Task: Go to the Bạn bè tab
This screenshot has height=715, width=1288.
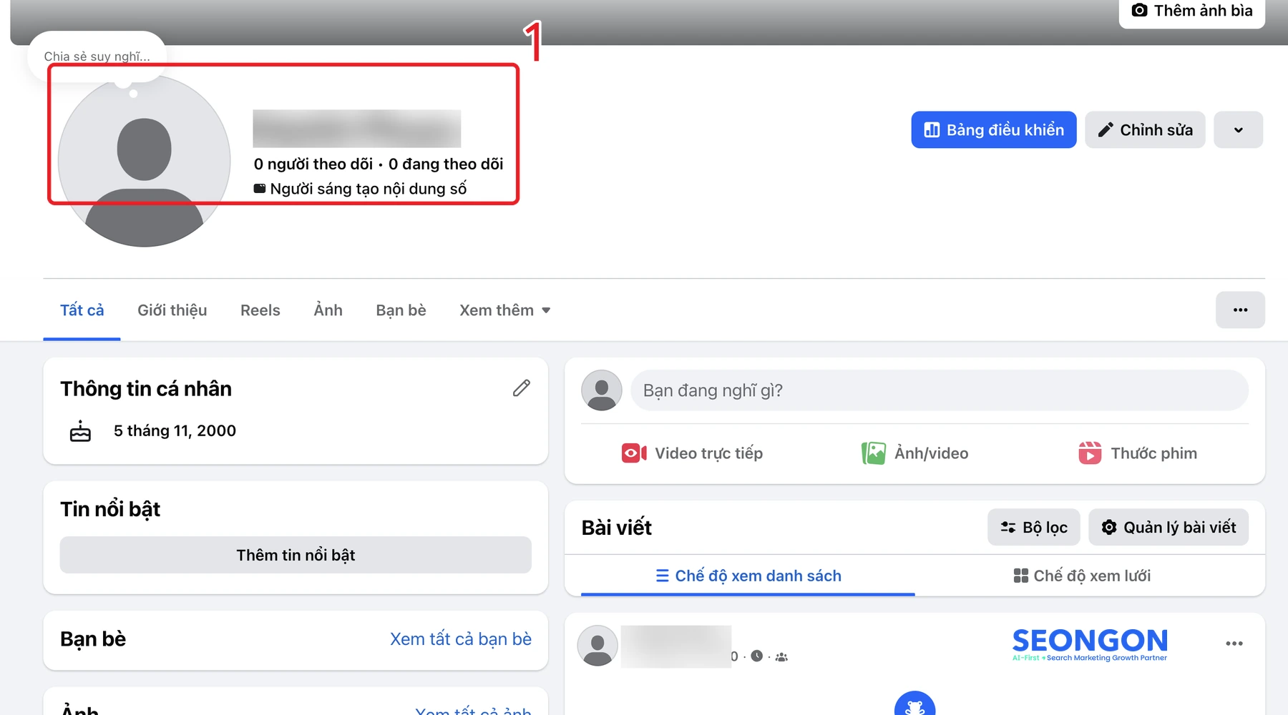Action: [401, 310]
